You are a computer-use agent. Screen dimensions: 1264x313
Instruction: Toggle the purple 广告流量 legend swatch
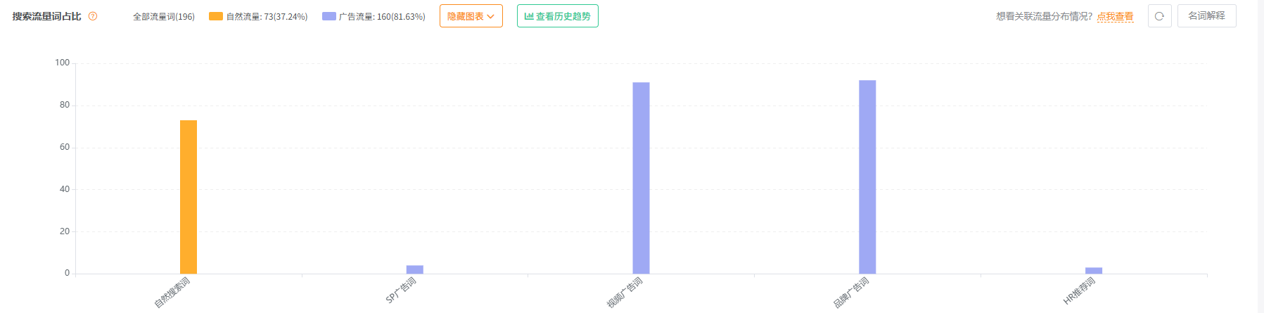(329, 16)
